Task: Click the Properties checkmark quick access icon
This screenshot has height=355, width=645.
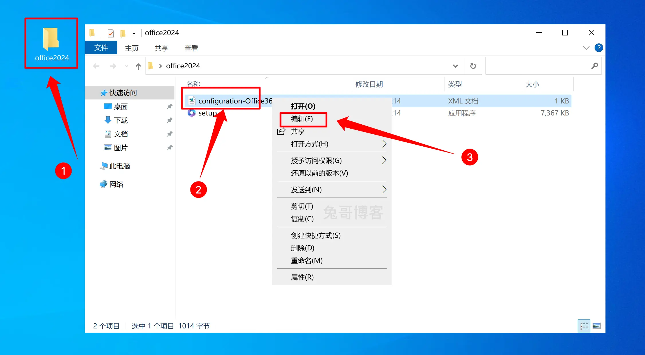Action: (111, 33)
